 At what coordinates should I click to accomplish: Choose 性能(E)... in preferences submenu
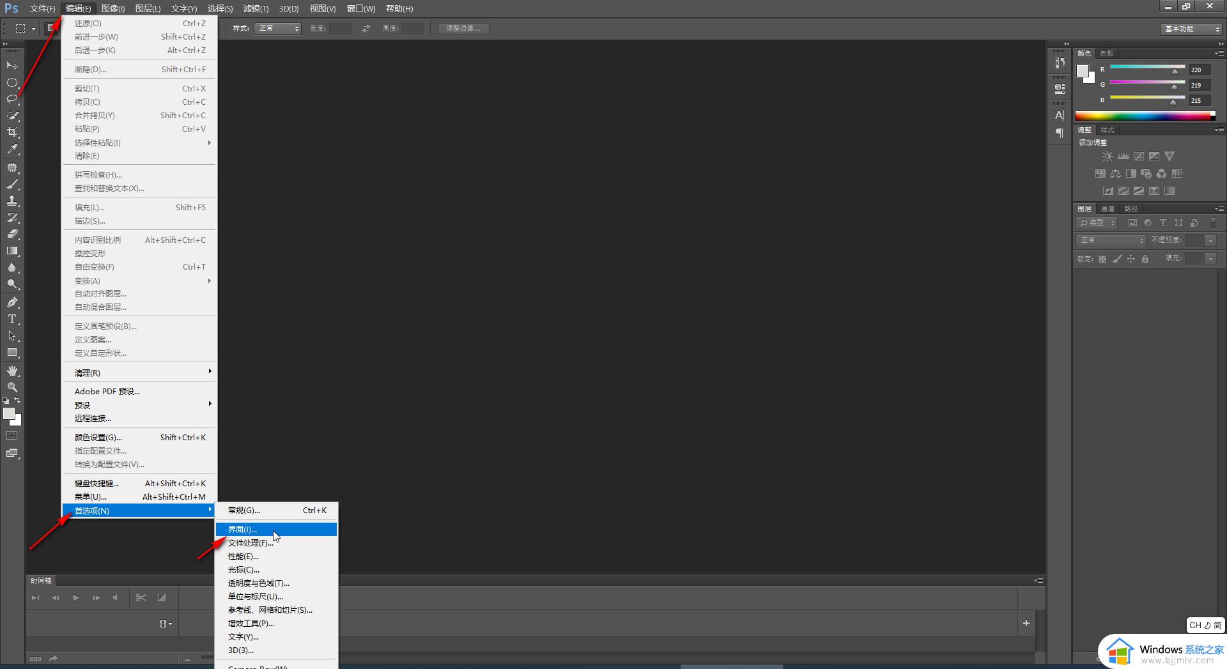276,556
